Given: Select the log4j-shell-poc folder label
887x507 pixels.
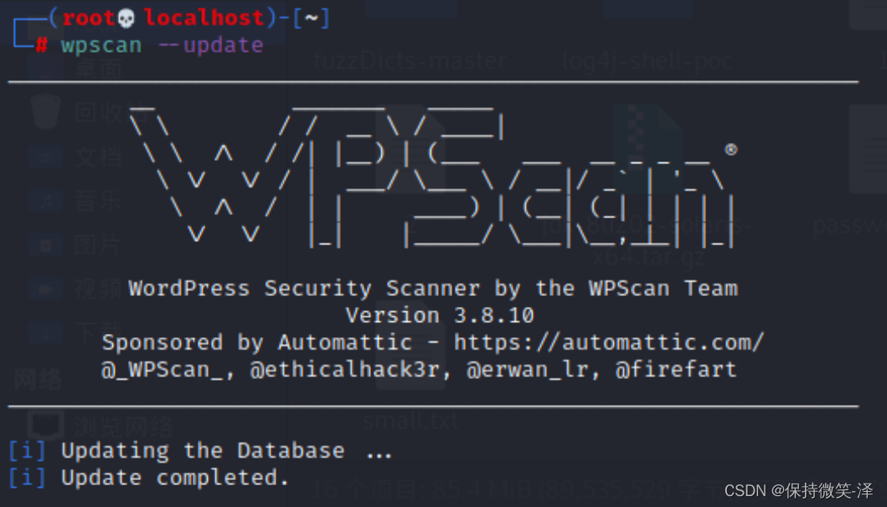Looking at the screenshot, I should (645, 61).
